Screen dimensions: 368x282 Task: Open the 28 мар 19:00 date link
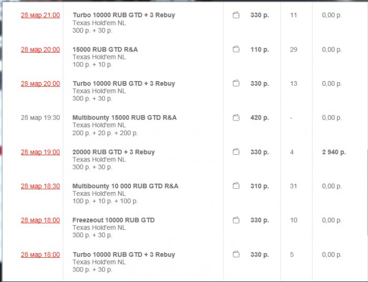(x=40, y=152)
